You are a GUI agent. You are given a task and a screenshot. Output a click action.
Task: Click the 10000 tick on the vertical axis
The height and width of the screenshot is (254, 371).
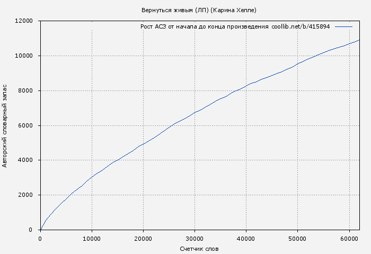pyautogui.click(x=23, y=56)
